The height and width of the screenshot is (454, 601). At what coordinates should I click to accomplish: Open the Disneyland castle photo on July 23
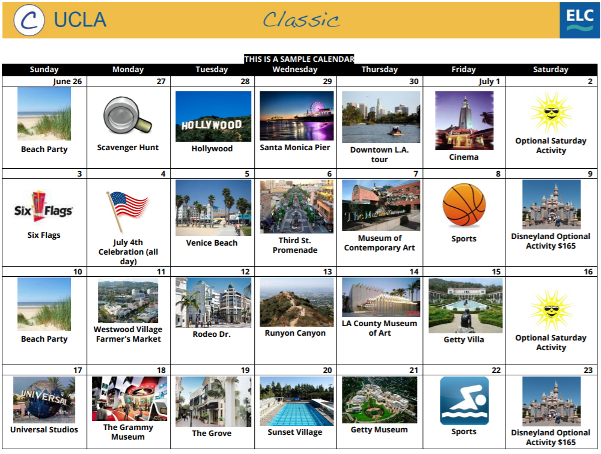click(x=551, y=401)
